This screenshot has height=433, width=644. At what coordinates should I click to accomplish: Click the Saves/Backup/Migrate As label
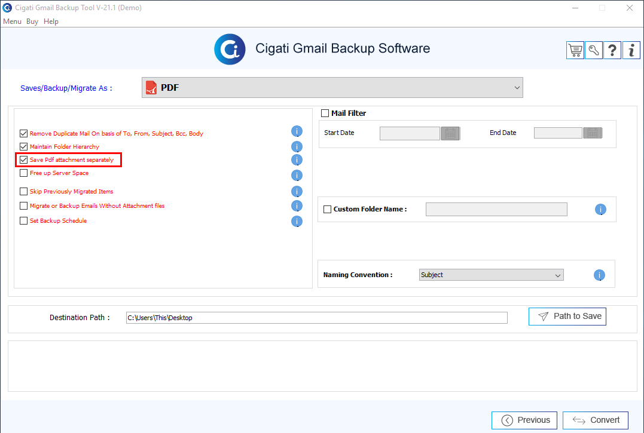[x=66, y=88]
